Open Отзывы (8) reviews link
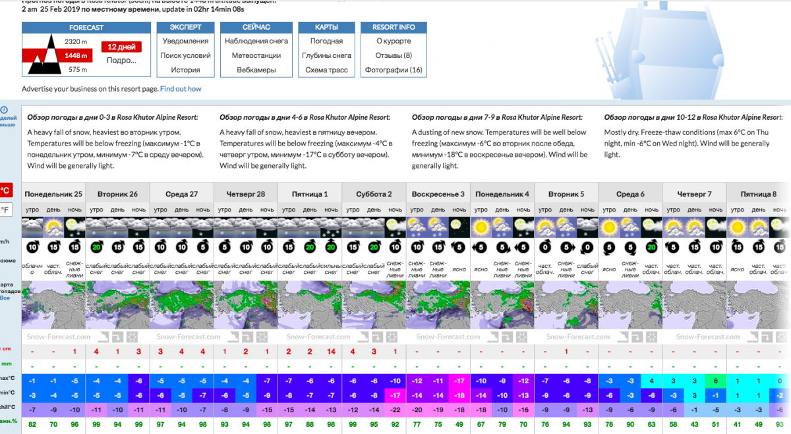This screenshot has height=434, width=791. click(x=394, y=55)
